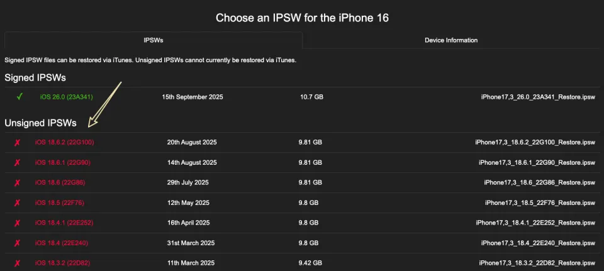Click the 29th July 2025 date cell
The image size is (604, 271).
tap(189, 182)
